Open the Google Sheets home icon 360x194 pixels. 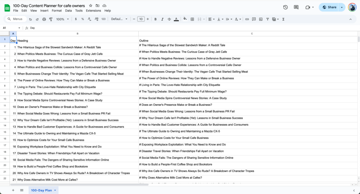[x=7, y=8]
